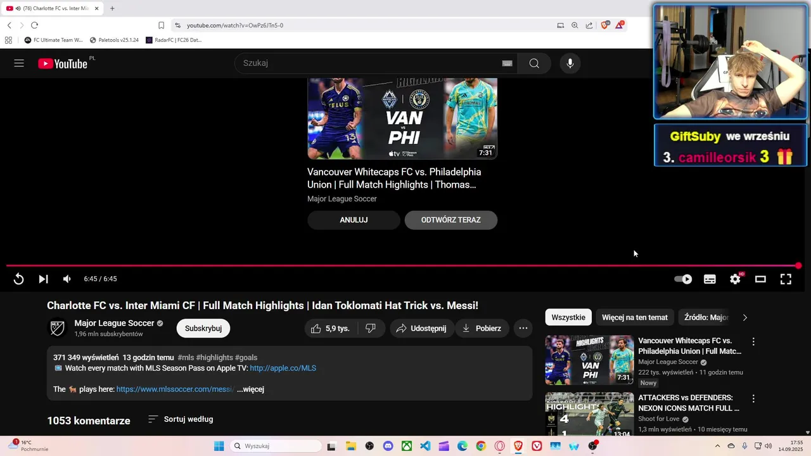Screen dimensions: 811x456
Task: Click the browser address bar URL
Action: coord(235,25)
